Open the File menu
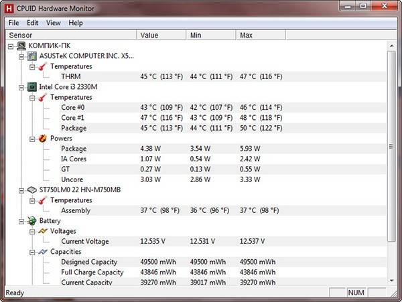This screenshot has width=402, height=302. click(14, 23)
